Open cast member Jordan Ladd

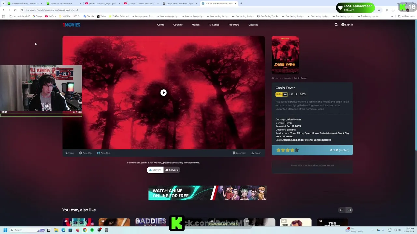point(289,140)
